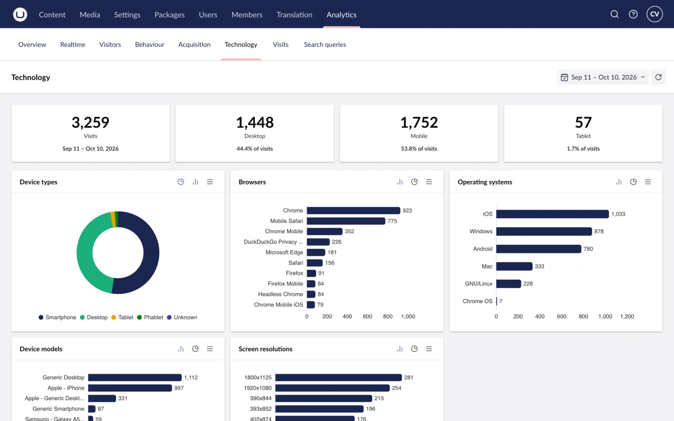The width and height of the screenshot is (674, 421).
Task: Open the Search queries tab
Action: (325, 45)
